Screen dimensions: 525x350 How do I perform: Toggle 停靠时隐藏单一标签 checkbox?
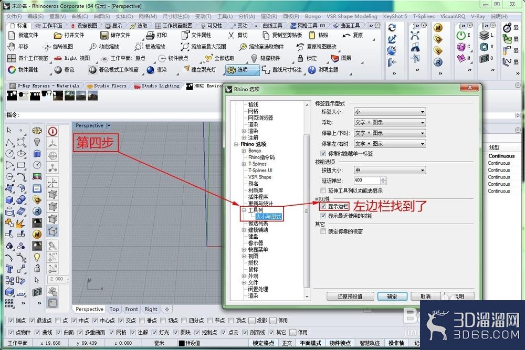click(323, 153)
